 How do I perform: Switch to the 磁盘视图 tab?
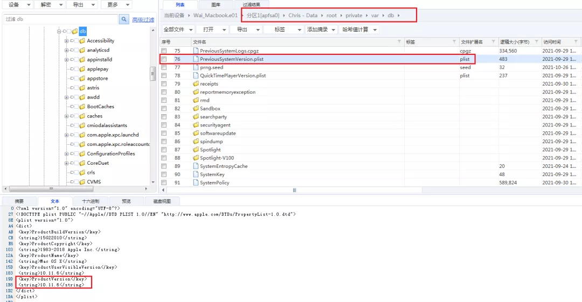point(162,201)
